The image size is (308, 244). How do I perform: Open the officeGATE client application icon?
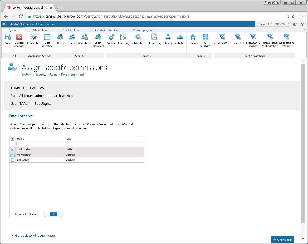coord(237,39)
